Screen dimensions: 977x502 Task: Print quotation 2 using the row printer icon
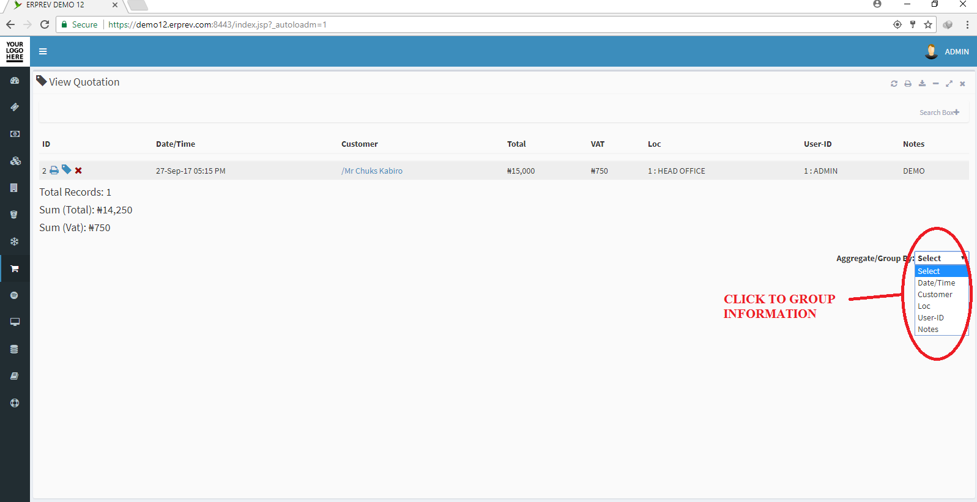tap(54, 170)
